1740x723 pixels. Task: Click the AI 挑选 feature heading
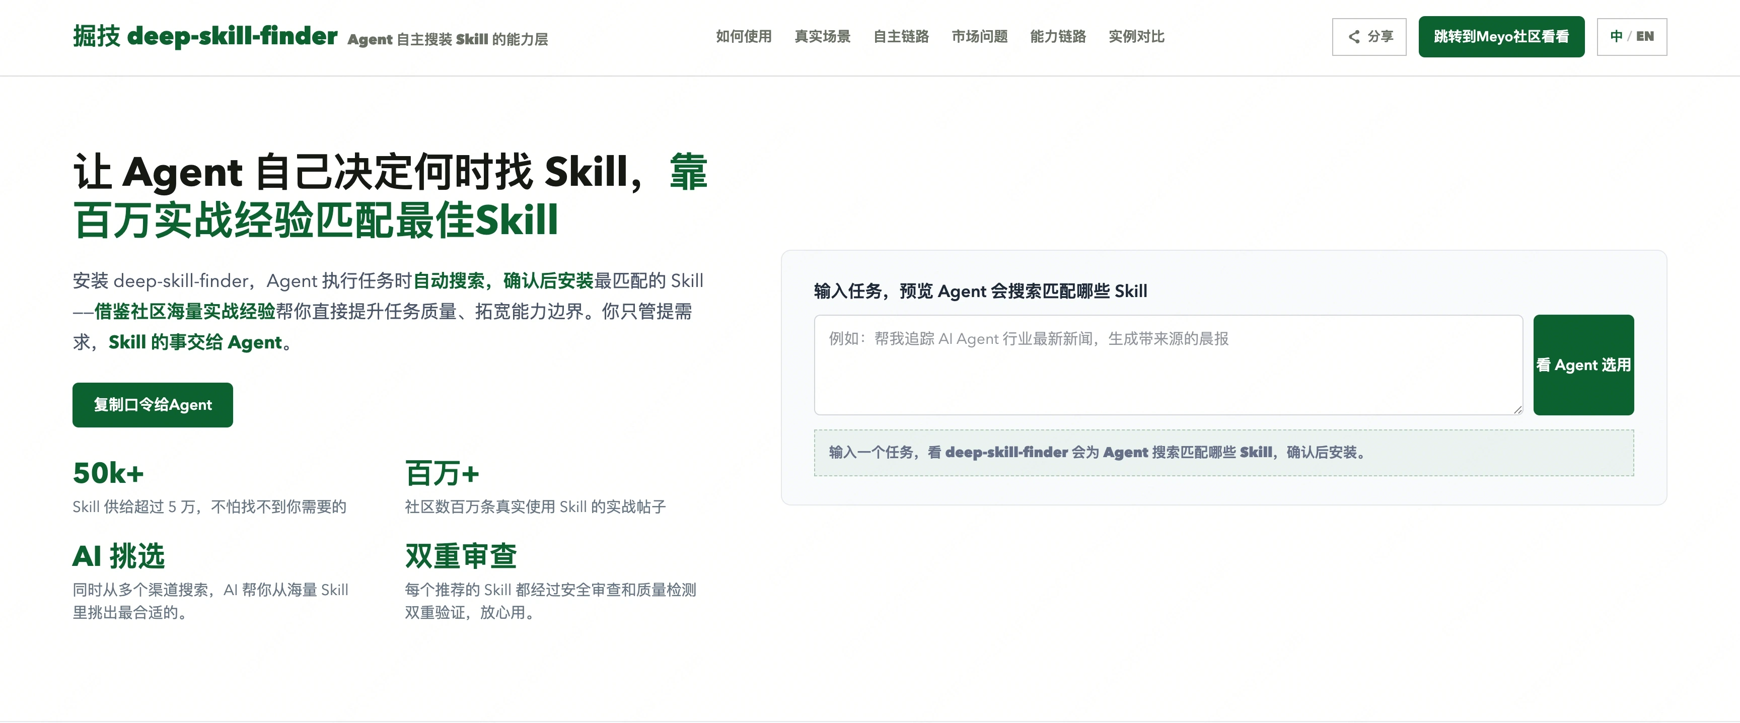coord(119,556)
